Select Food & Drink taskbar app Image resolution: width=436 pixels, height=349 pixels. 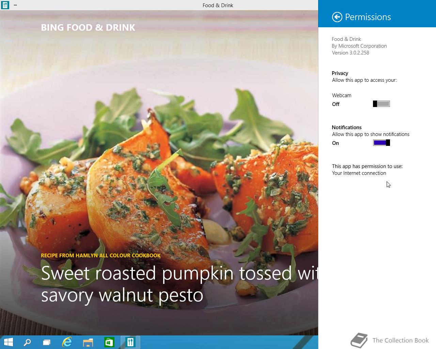[130, 342]
